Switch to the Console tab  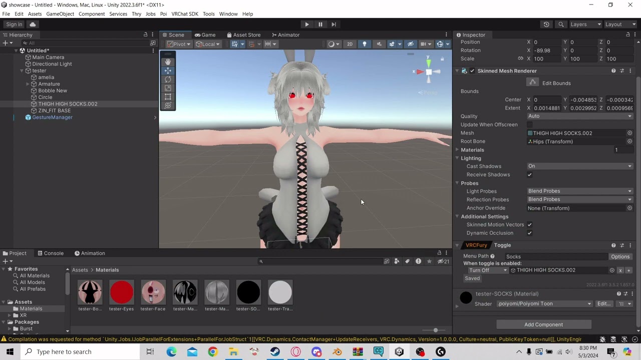[x=50, y=253]
